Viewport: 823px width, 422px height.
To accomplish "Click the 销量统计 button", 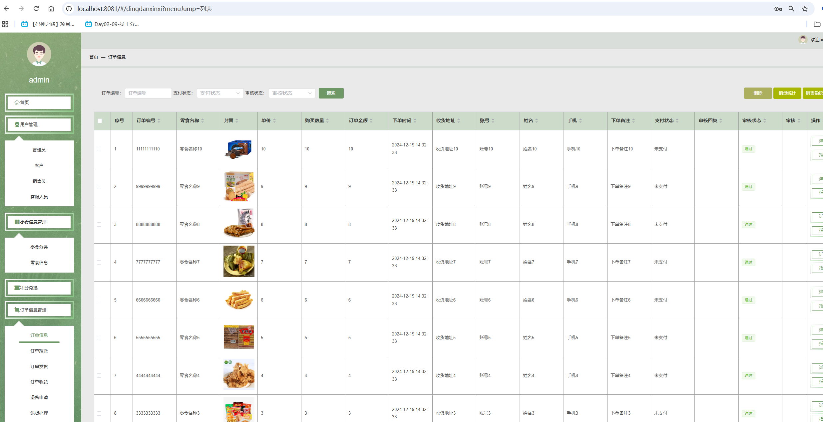I will click(x=787, y=93).
